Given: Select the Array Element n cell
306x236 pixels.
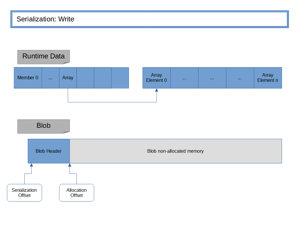Looking at the screenshot, I should point(268,78).
